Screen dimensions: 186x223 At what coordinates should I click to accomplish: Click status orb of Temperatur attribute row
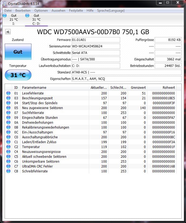pyautogui.click(x=8, y=147)
